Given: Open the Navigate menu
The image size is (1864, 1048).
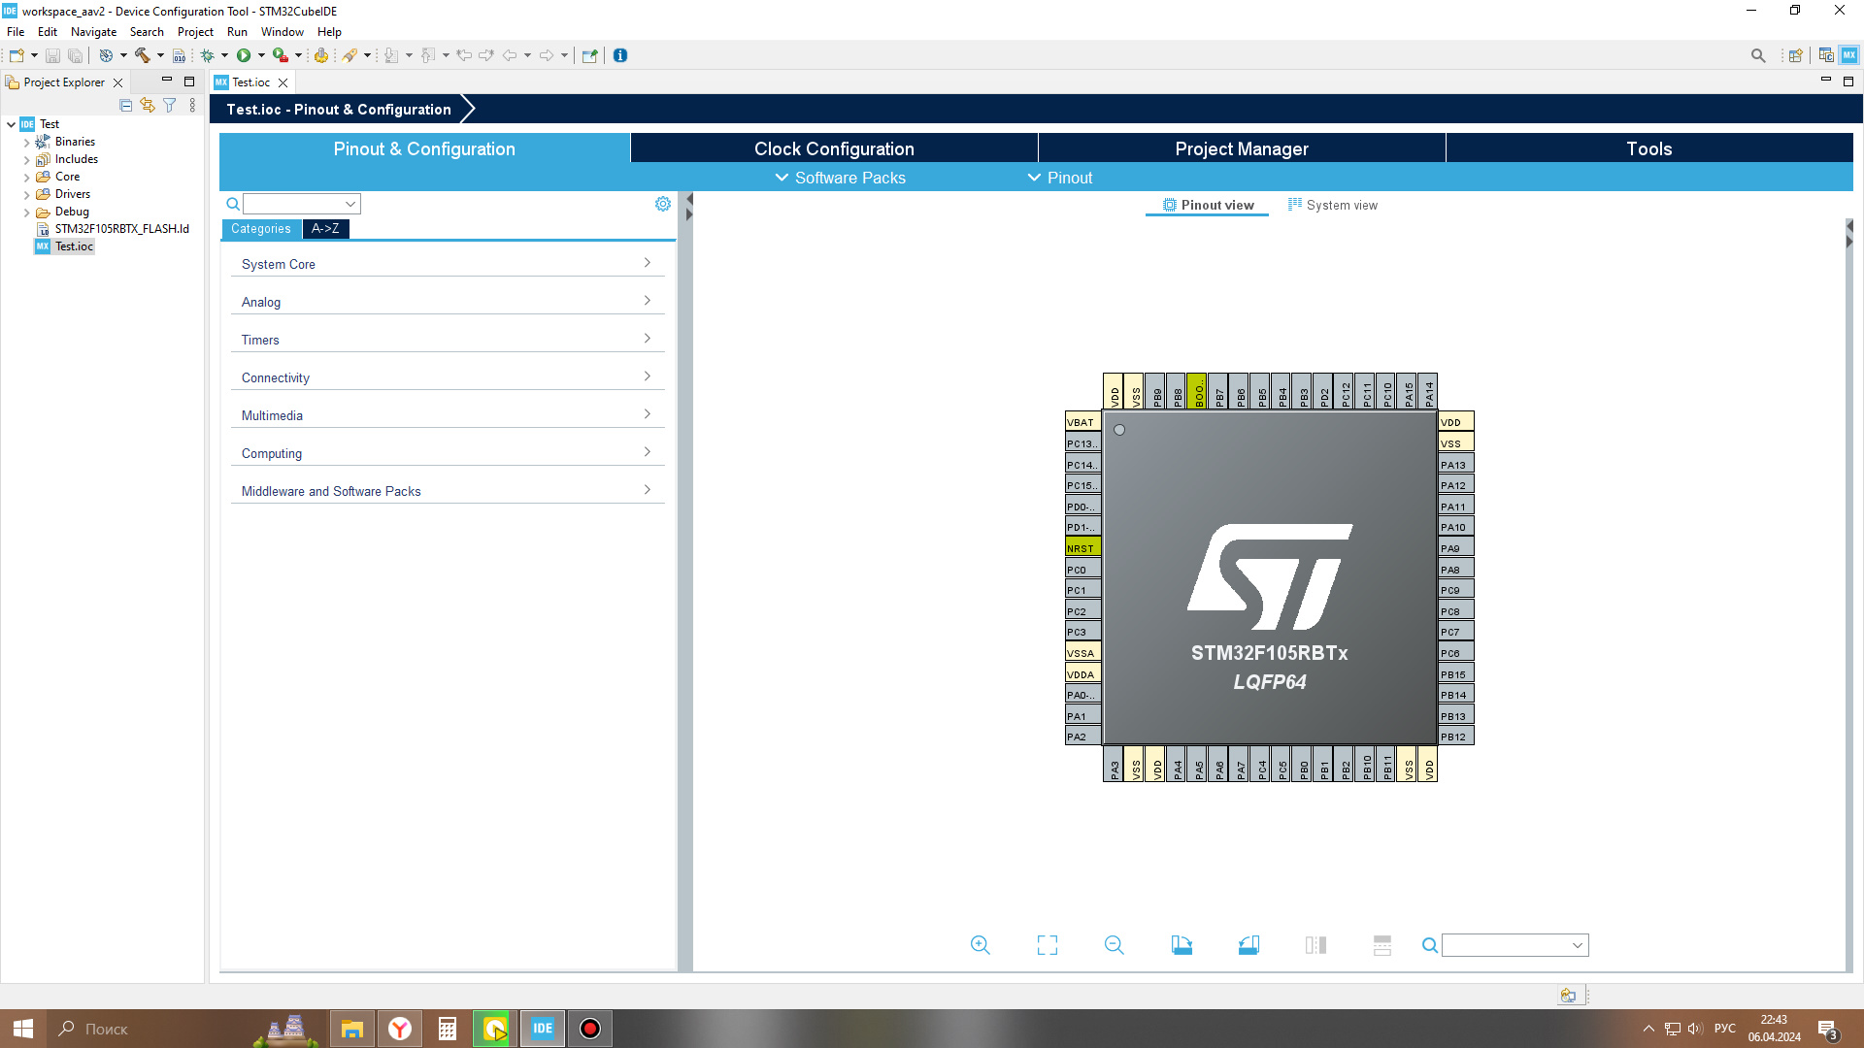Looking at the screenshot, I should click(x=93, y=32).
